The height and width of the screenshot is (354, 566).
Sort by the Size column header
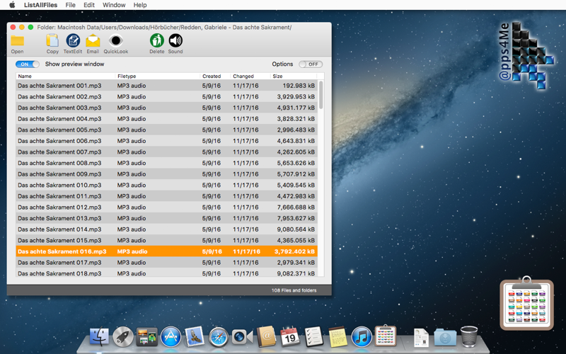click(x=277, y=76)
